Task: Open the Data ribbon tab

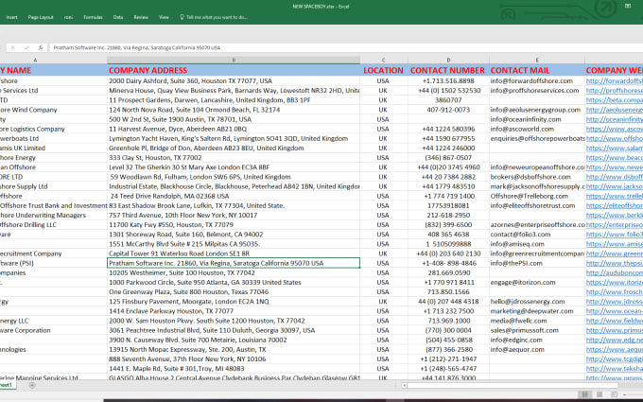Action: (118, 17)
